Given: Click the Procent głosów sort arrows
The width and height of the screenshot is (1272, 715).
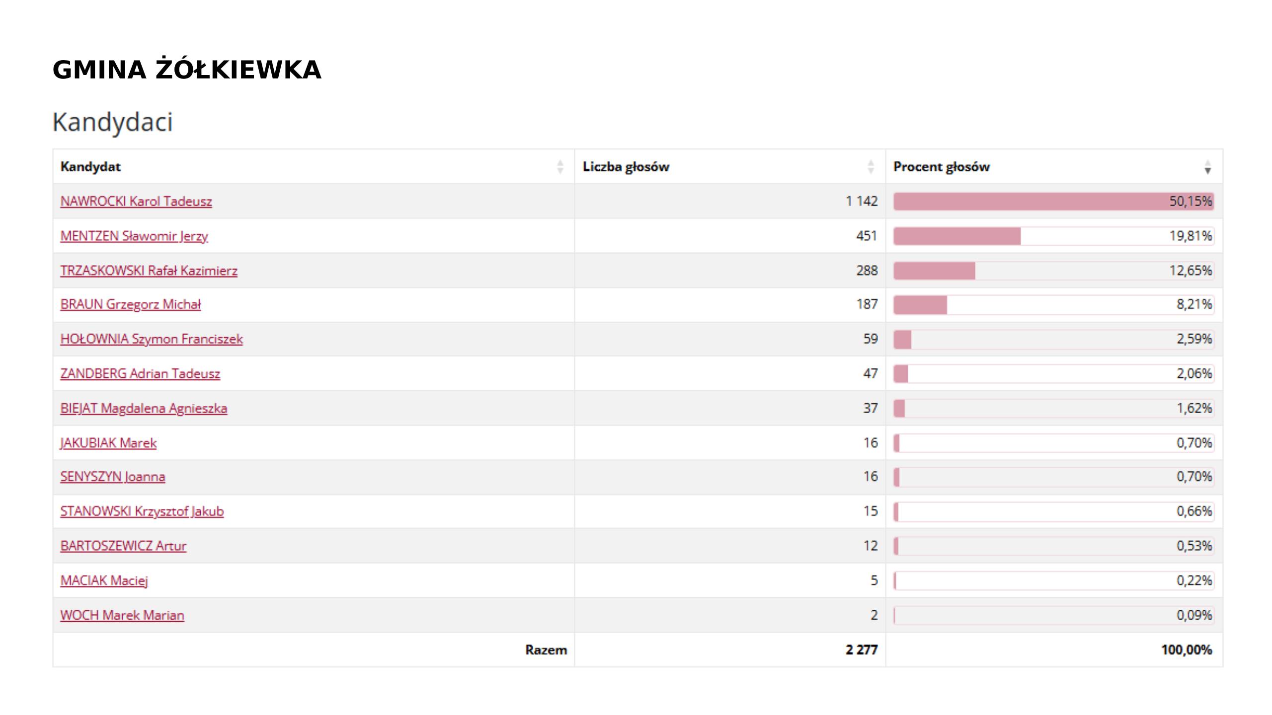Looking at the screenshot, I should [1207, 167].
